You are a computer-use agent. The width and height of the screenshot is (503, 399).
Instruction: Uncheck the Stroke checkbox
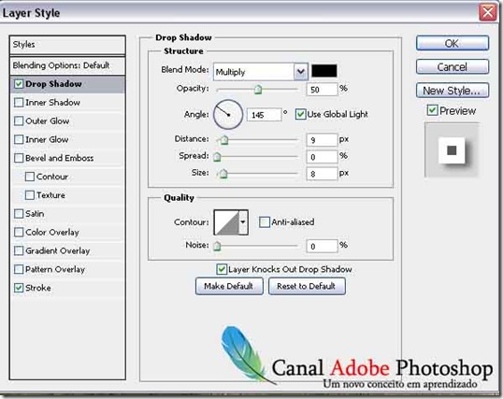pyautogui.click(x=19, y=288)
